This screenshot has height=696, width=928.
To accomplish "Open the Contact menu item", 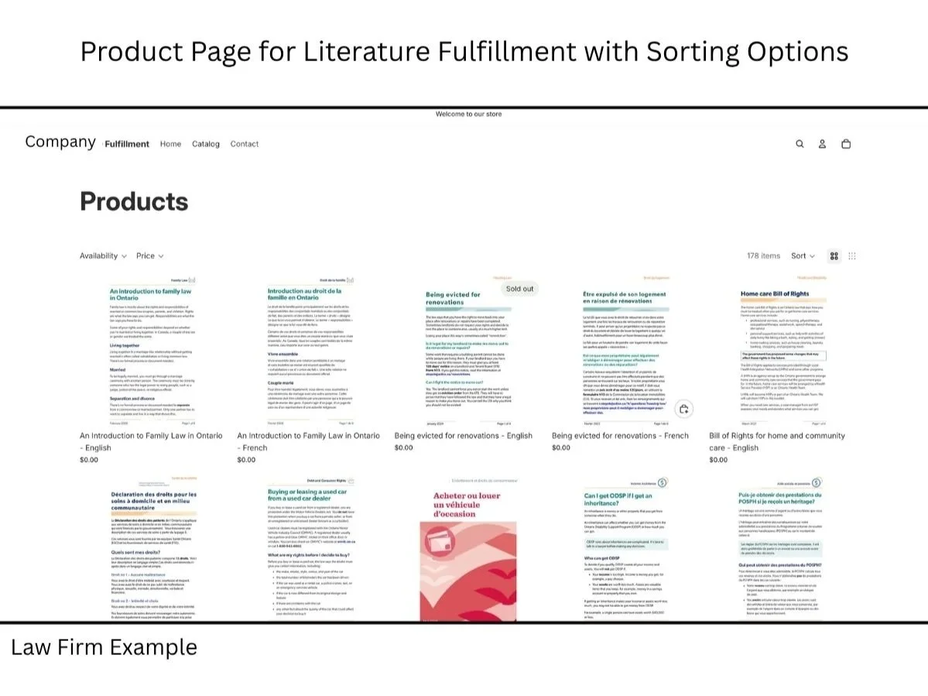I will tap(245, 144).
